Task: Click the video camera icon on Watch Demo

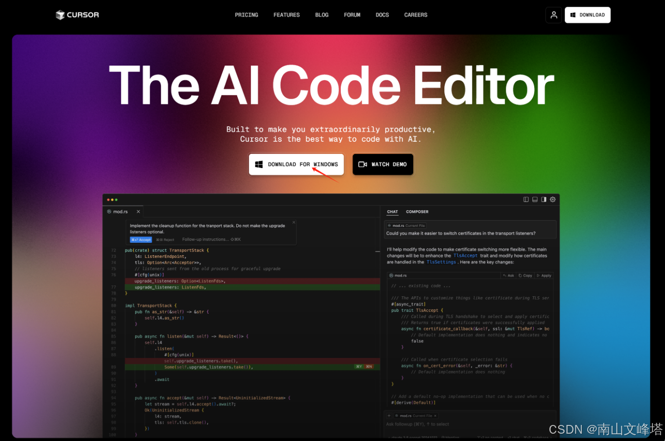Action: [x=363, y=164]
